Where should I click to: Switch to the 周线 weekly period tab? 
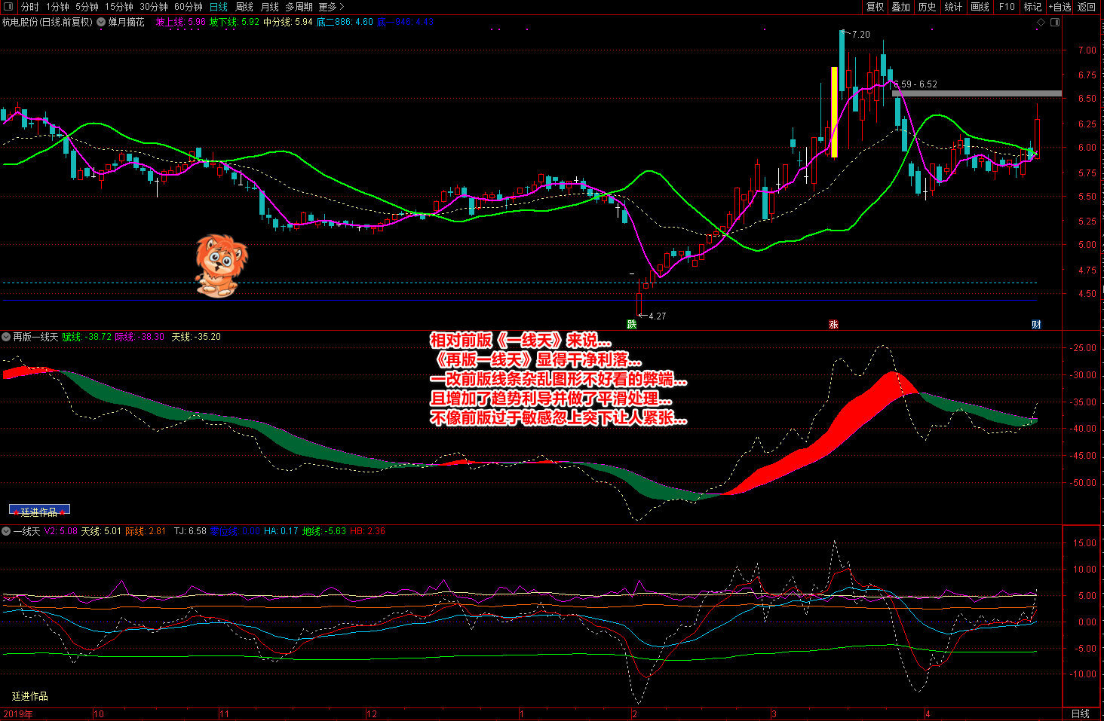coord(244,7)
